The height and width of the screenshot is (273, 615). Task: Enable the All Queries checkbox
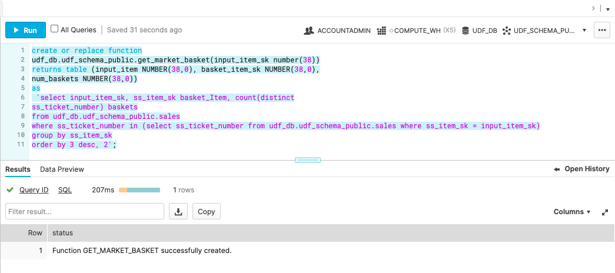55,29
